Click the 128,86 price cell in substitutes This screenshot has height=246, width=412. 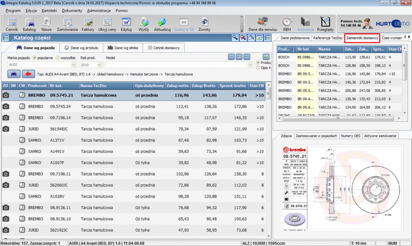[350, 66]
